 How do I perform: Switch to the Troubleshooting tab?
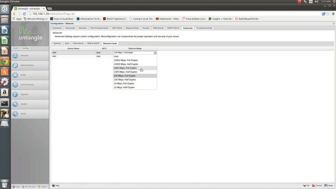click(204, 28)
